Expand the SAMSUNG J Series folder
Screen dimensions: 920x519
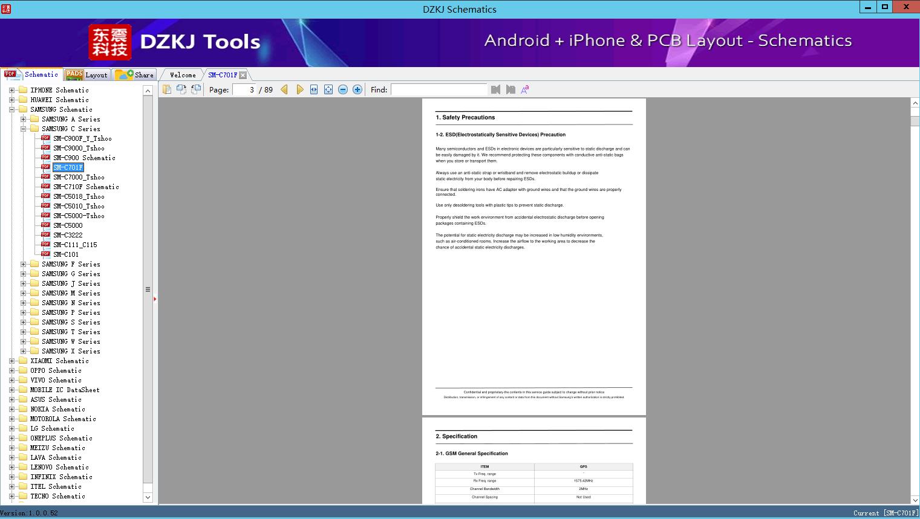pos(23,283)
